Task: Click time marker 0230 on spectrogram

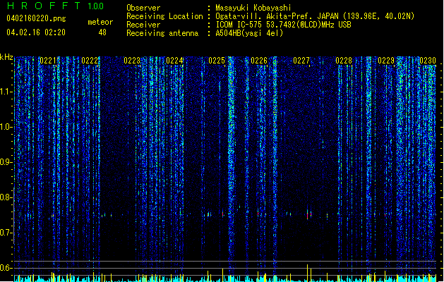Action: 428,61
